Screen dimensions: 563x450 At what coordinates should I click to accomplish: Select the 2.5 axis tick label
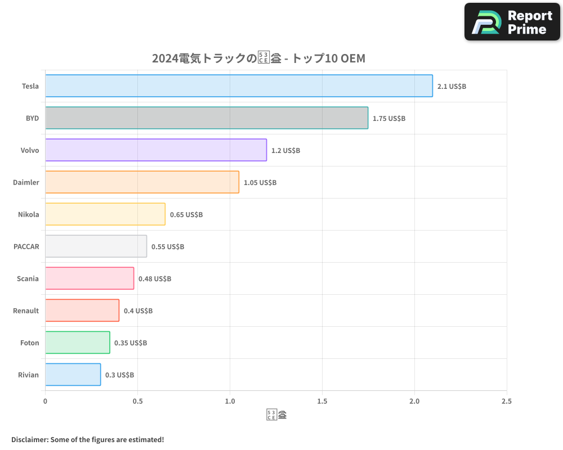[506, 401]
